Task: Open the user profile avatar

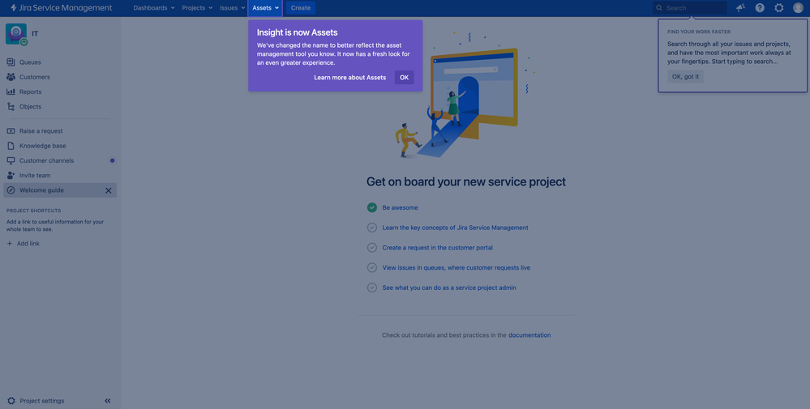Action: click(798, 8)
